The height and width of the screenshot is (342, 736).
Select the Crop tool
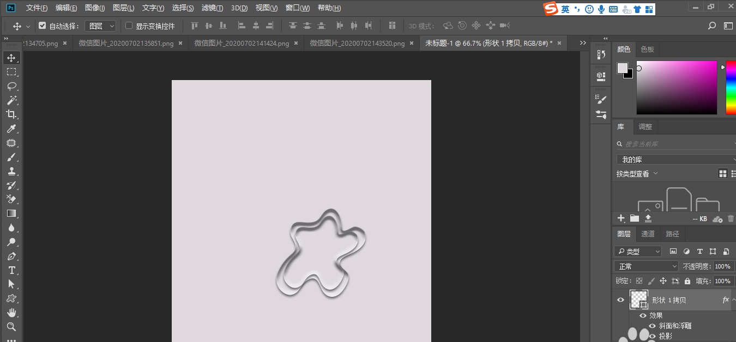click(x=11, y=114)
